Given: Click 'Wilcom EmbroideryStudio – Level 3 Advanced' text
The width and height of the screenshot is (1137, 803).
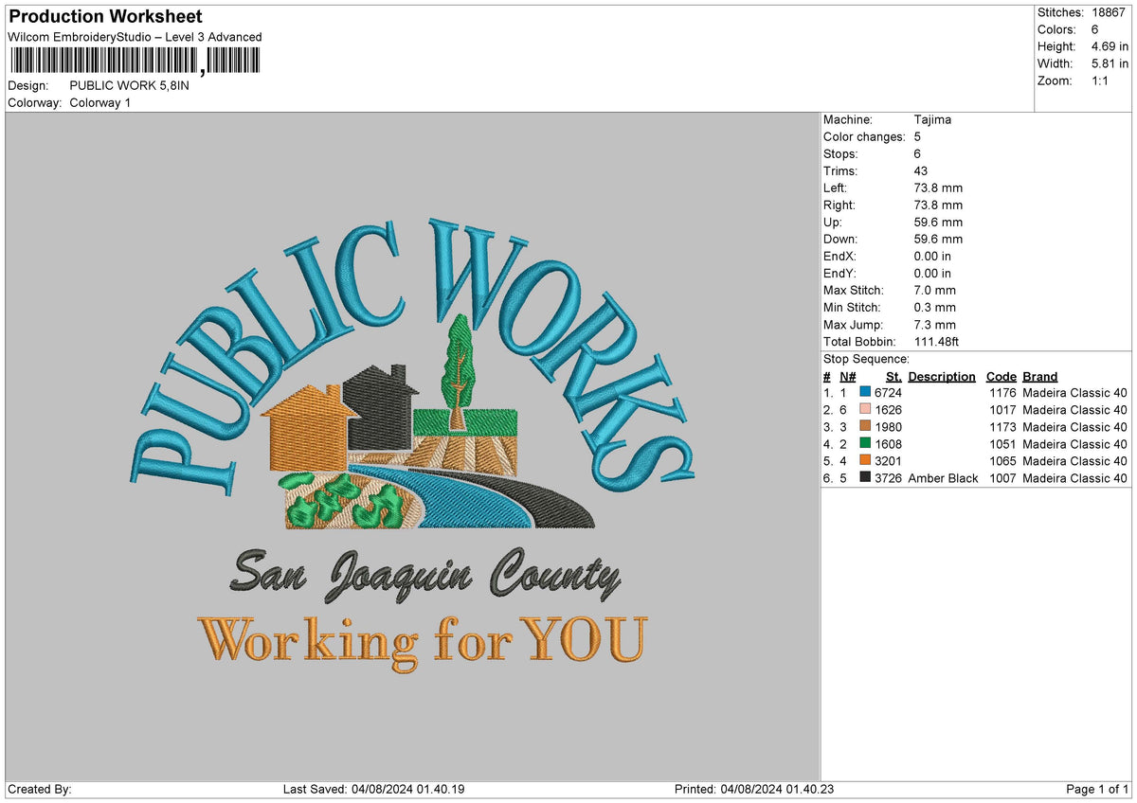Looking at the screenshot, I should point(135,37).
